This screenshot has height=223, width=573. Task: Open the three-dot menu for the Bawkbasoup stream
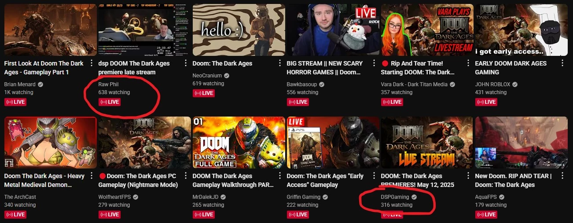click(374, 63)
